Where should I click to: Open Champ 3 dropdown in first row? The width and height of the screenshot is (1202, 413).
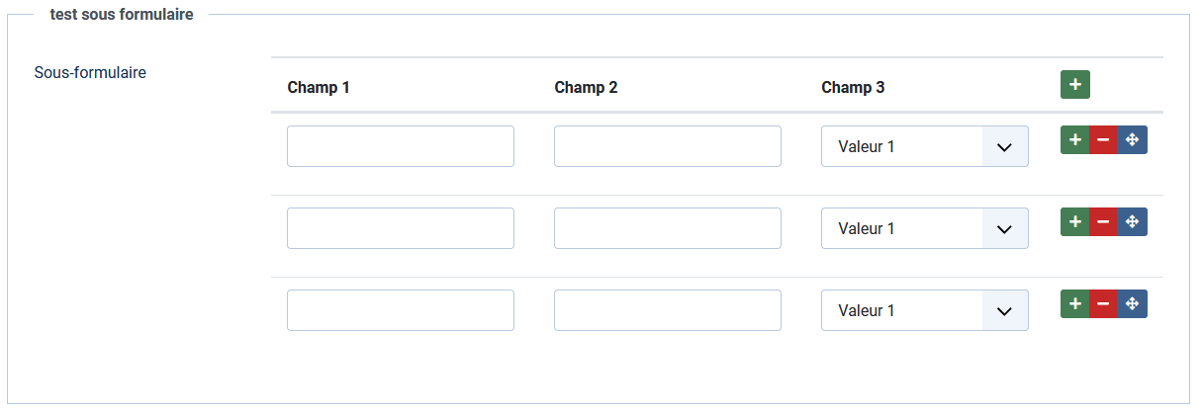click(x=925, y=146)
